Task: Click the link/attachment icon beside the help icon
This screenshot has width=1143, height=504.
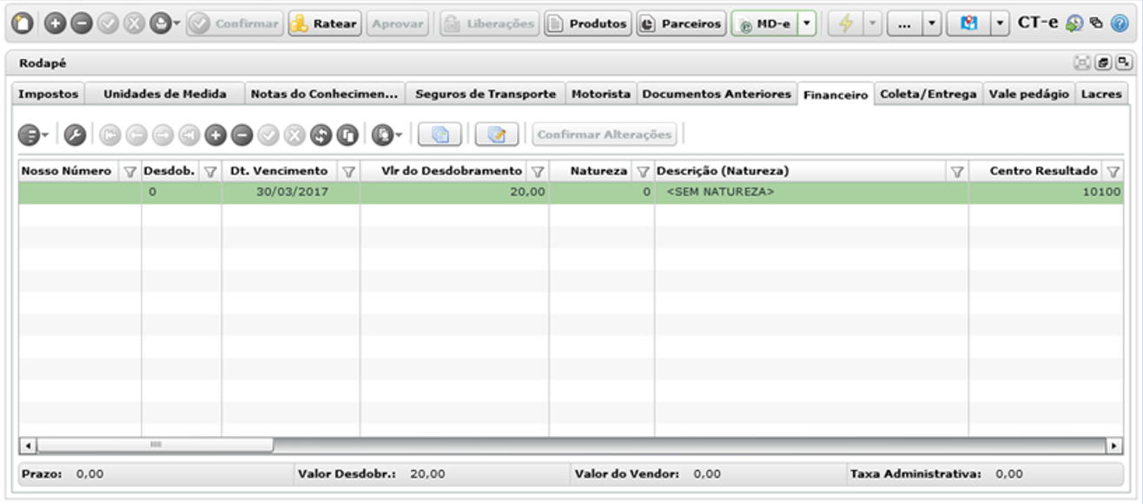Action: point(1096,24)
